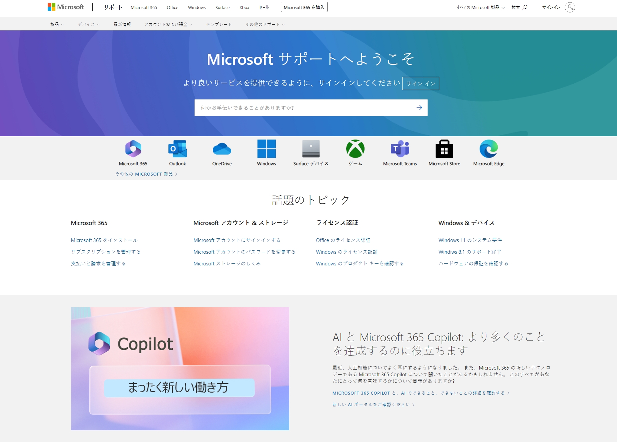
Task: Expand the その他のサポート dropdown
Action: click(x=265, y=24)
